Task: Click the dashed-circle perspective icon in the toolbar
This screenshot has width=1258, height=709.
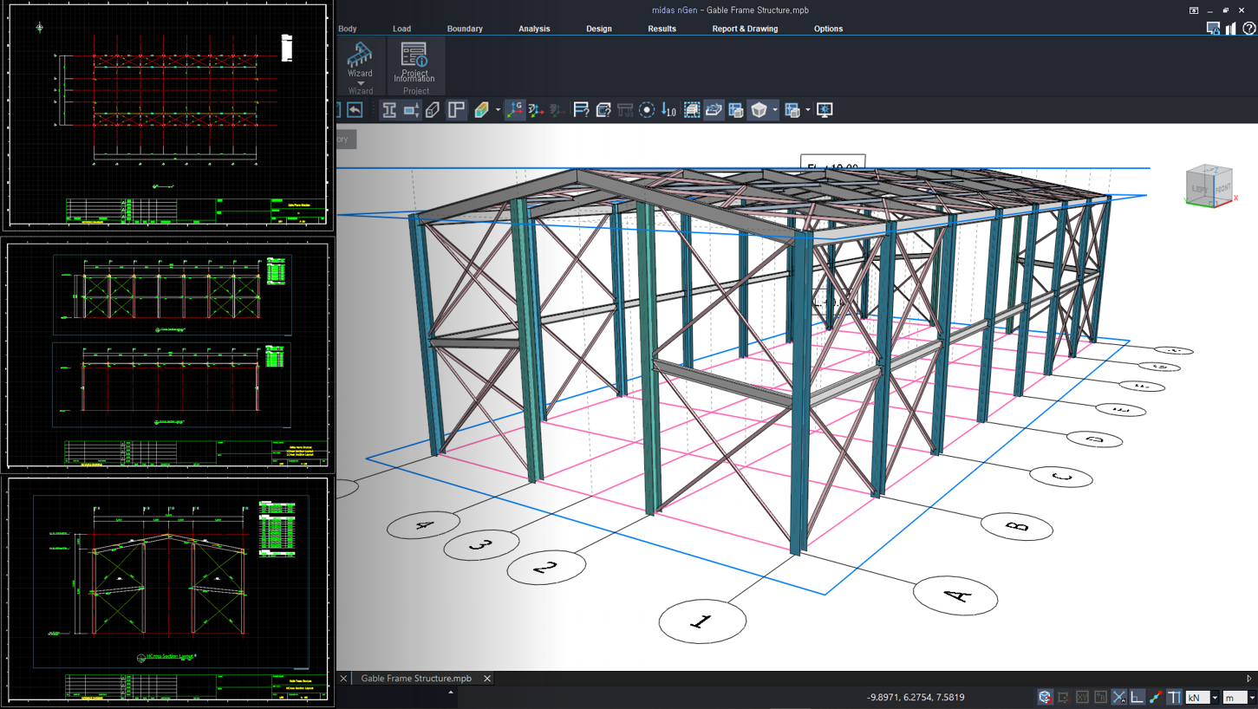Action: pos(647,109)
